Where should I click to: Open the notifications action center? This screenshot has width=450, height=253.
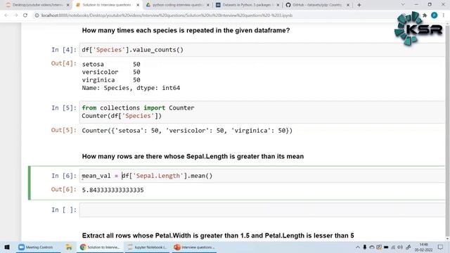441,247
